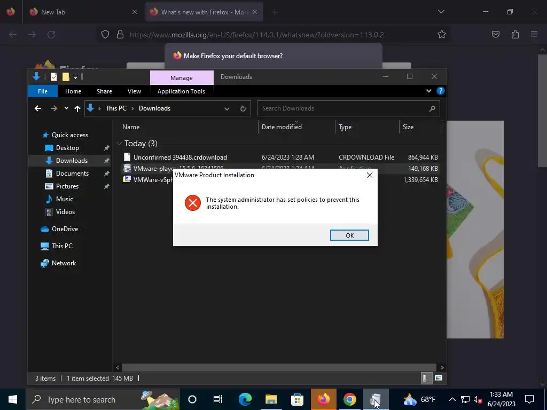Switch to New Tab in Firefox
This screenshot has width=547, height=410.
pyautogui.click(x=83, y=12)
